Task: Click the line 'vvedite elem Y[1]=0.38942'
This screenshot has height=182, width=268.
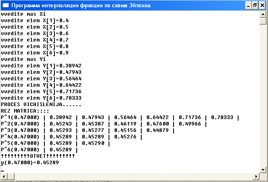Action: pyautogui.click(x=41, y=66)
